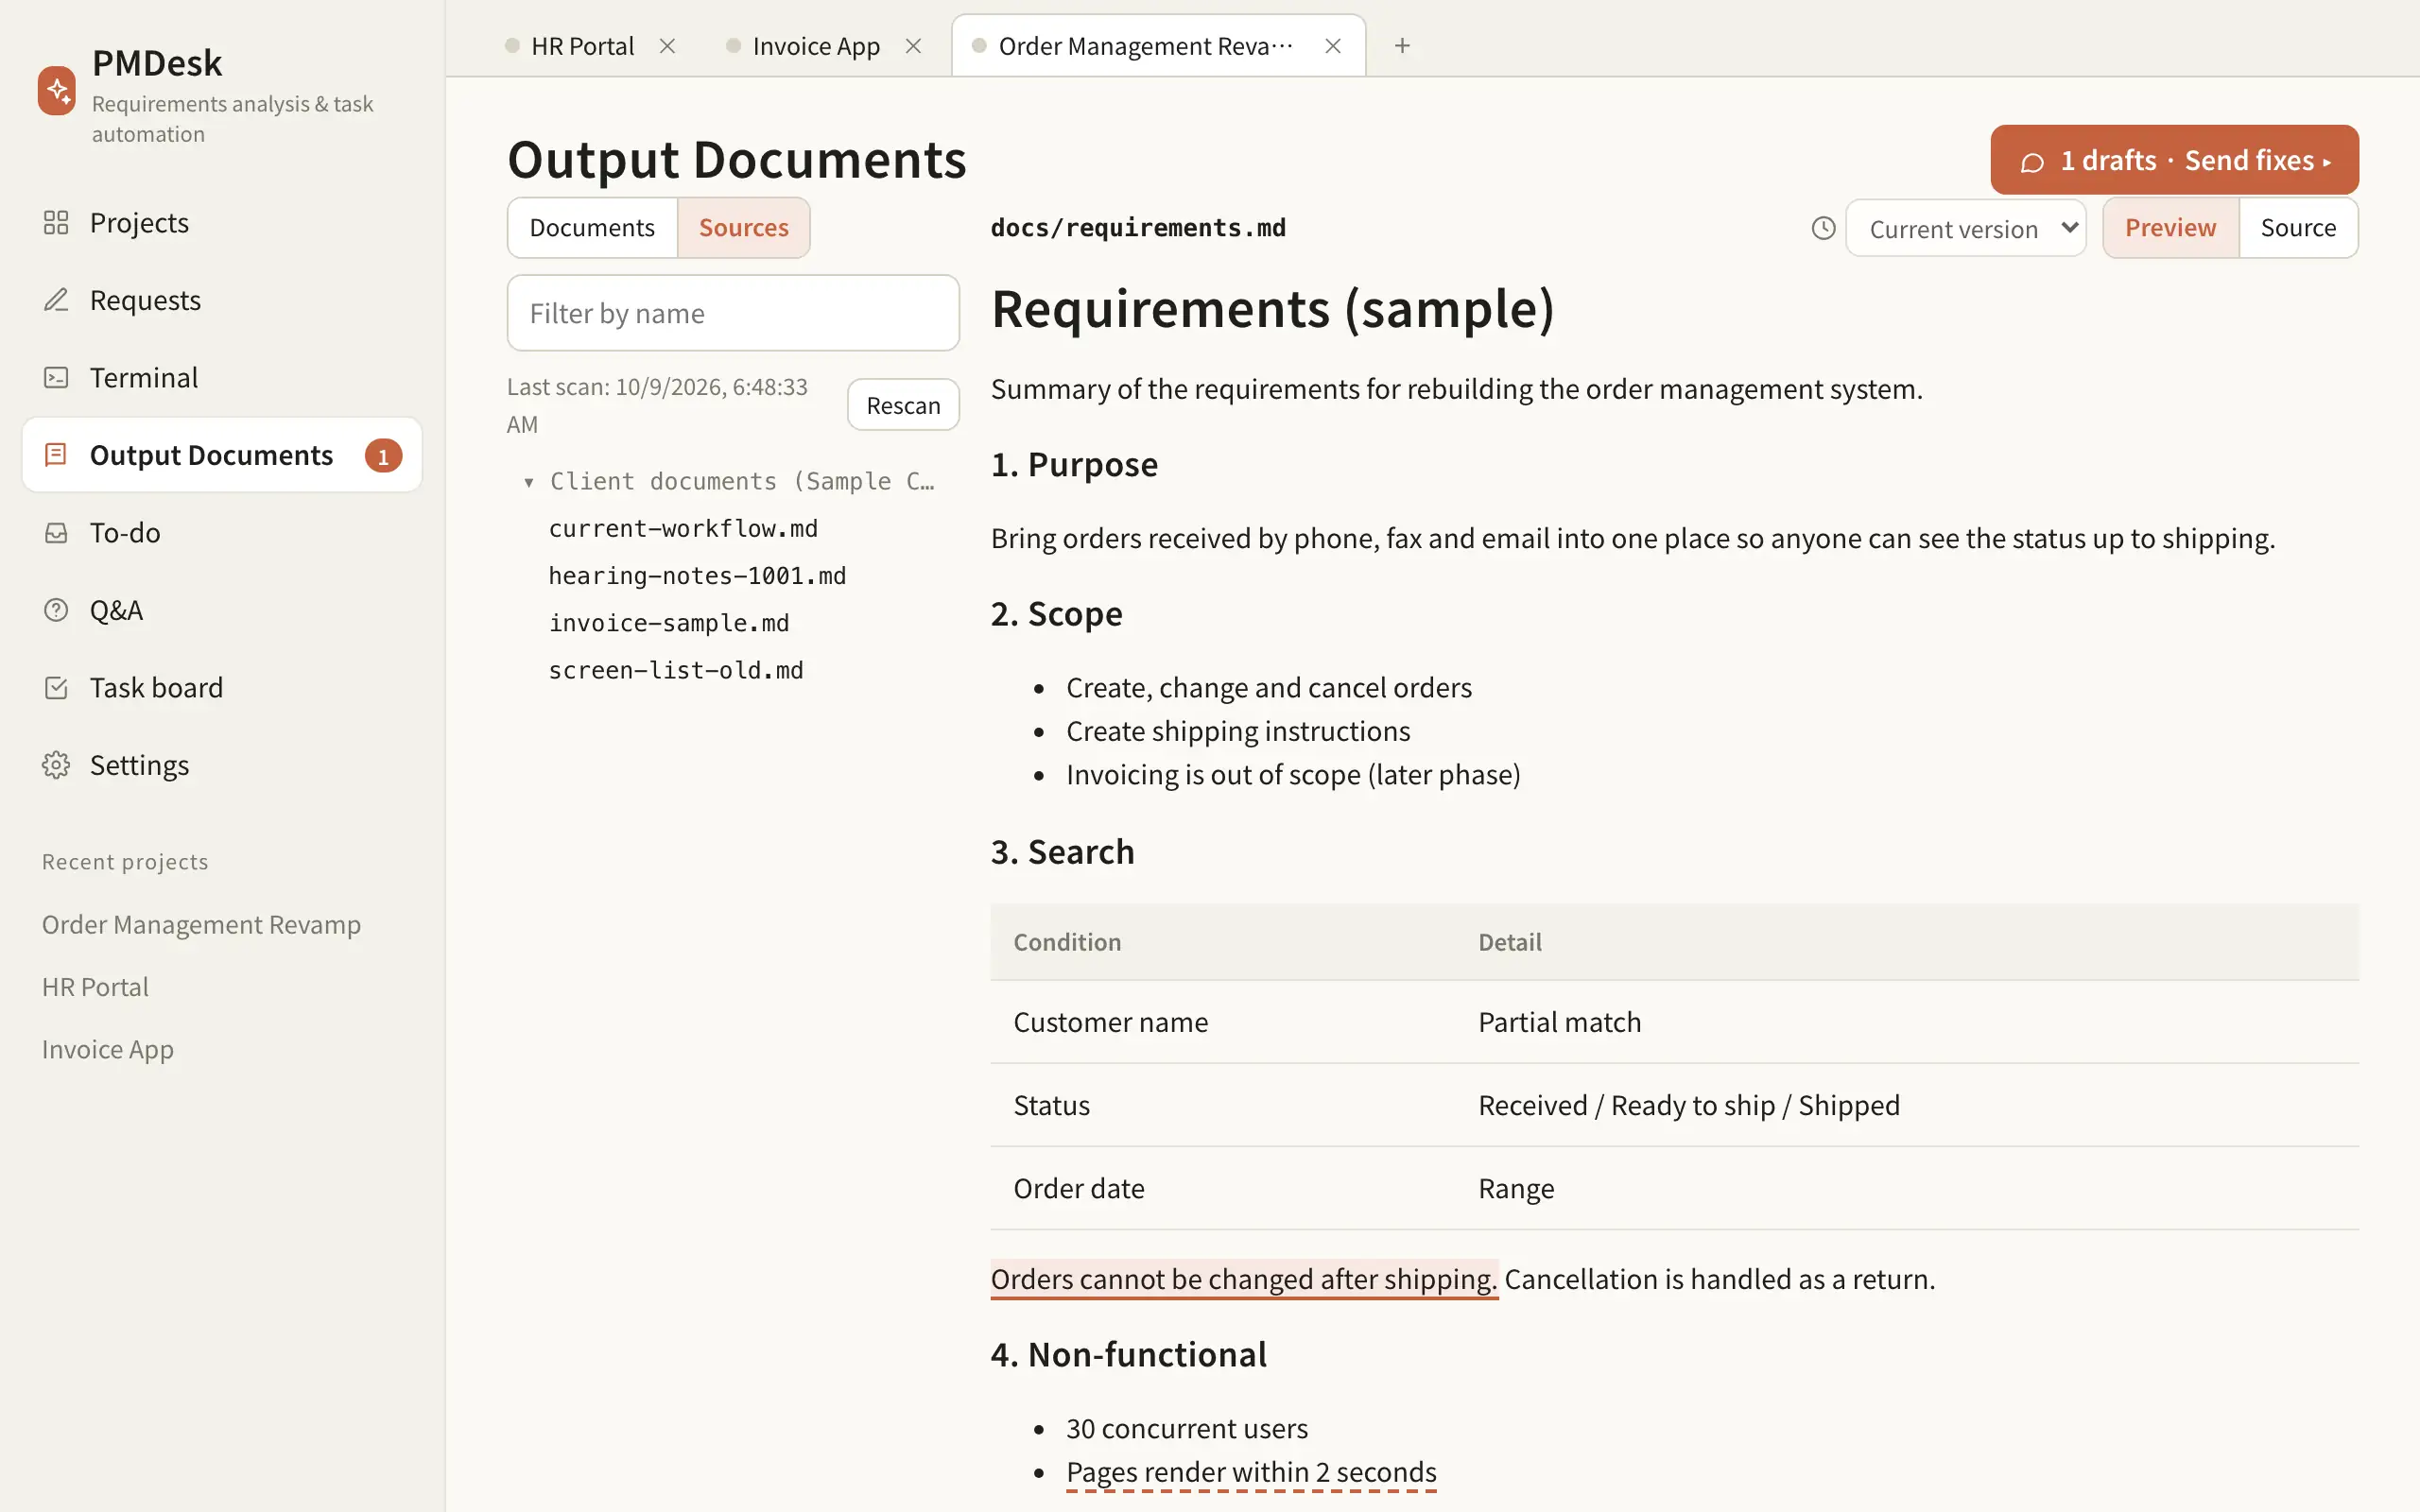Click highlighted text 'Orders cannot be changed after shipping'

(x=1243, y=1279)
